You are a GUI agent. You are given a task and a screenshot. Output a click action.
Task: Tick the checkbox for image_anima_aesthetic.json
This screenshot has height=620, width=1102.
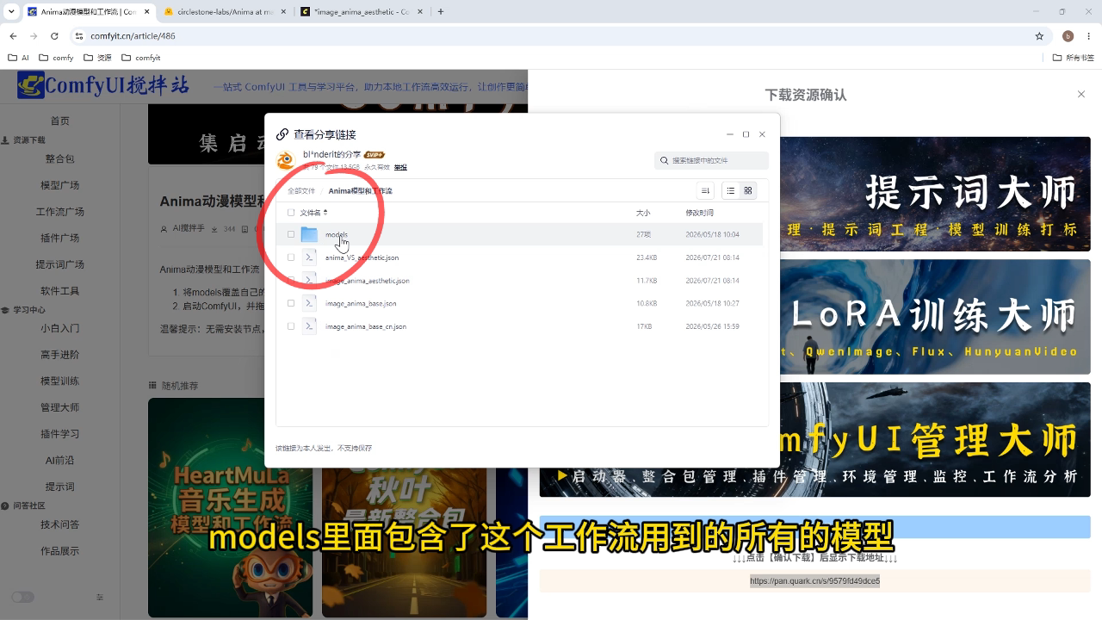[x=291, y=281]
